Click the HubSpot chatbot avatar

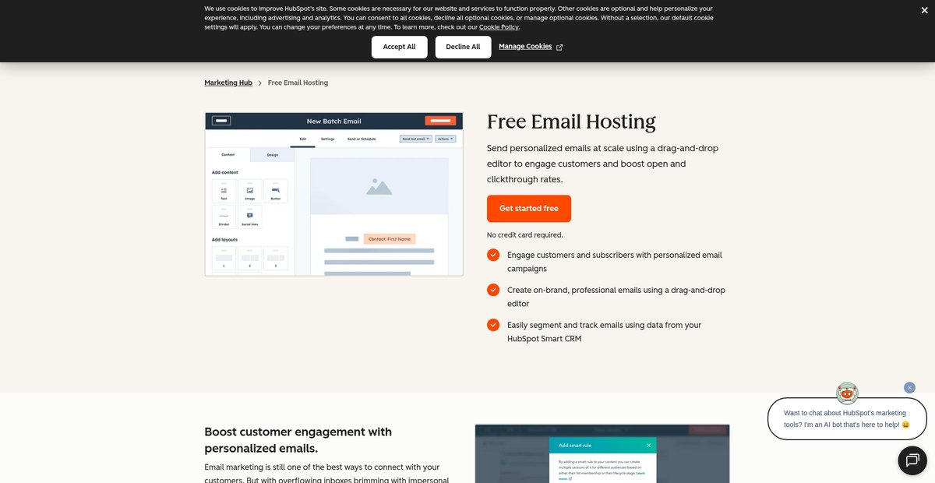847,393
